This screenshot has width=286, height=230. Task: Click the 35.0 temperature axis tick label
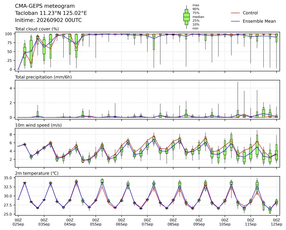(8, 178)
